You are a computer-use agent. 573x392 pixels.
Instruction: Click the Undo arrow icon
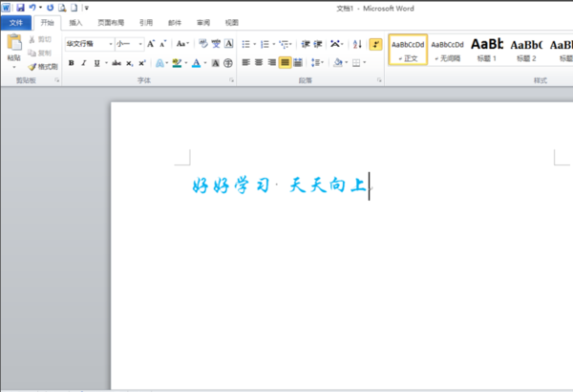[x=32, y=7]
